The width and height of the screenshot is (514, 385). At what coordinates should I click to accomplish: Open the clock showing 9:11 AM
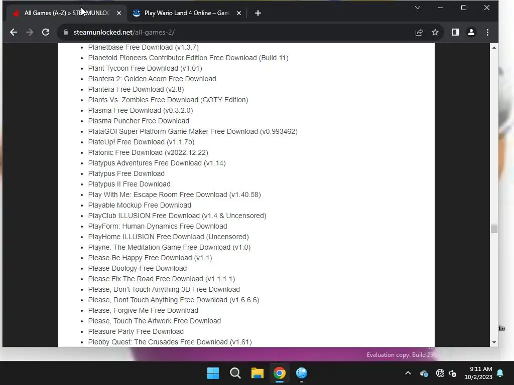478,373
